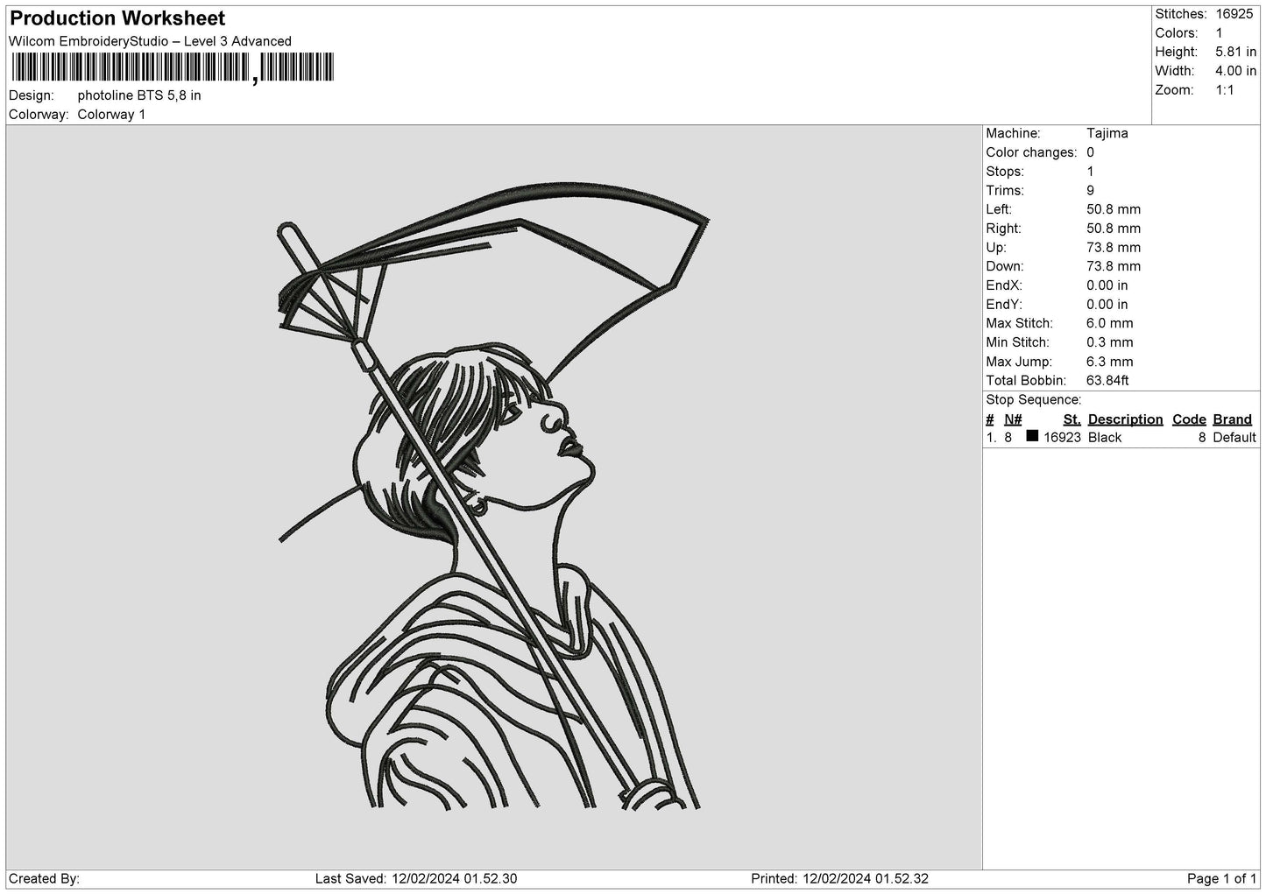The height and width of the screenshot is (894, 1266).
Task: Select the Min Stitch value 0.3 mm
Action: (x=1110, y=342)
